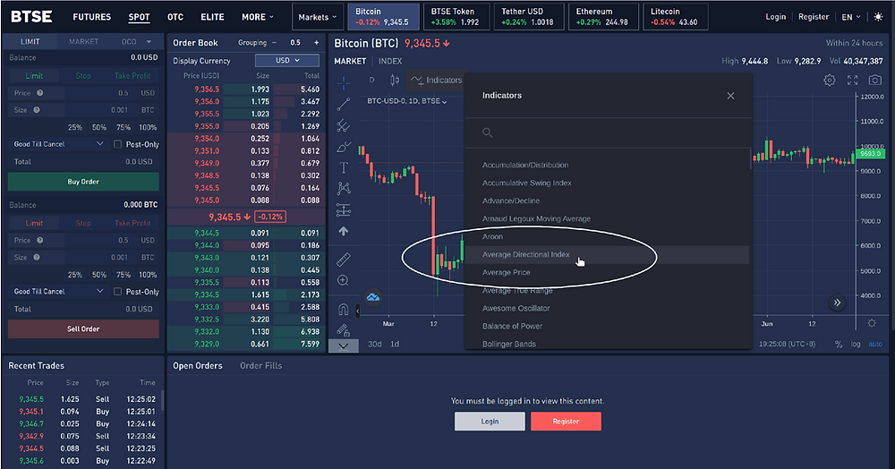The width and height of the screenshot is (895, 469).
Task: Select the prediction and measurement tool
Action: (x=344, y=210)
